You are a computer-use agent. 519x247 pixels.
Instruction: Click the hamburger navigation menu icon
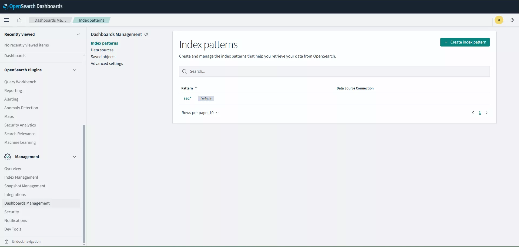[6, 20]
